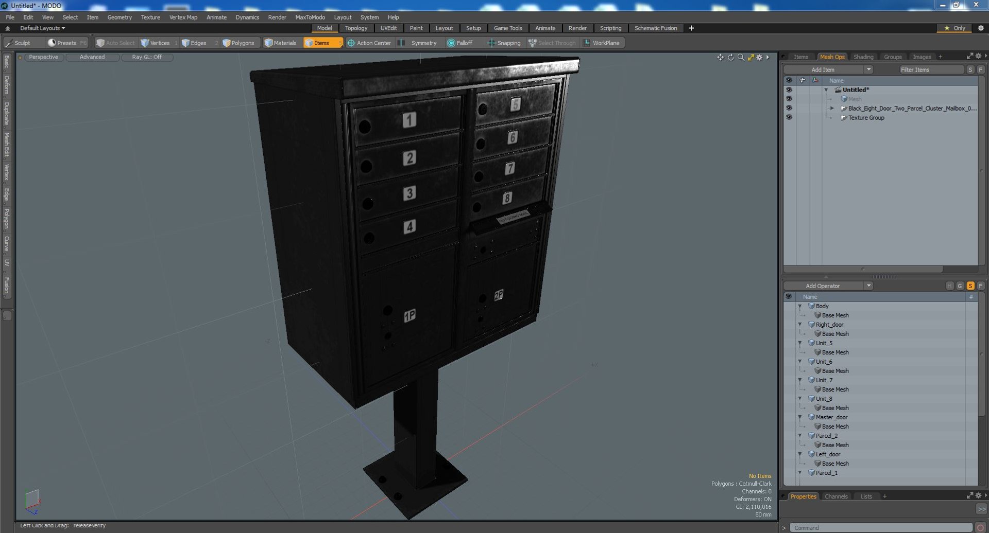Switch to the Game Tools layout tab

pos(508,28)
